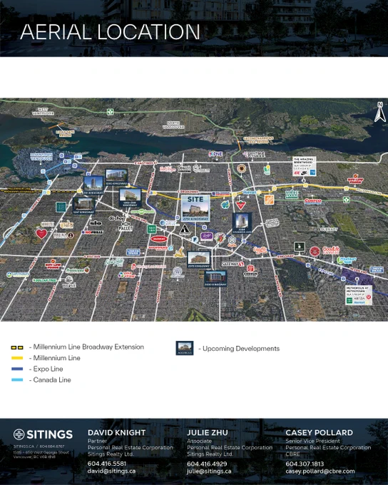Click phone number 604.416.5581
Screen dimensions: 388x485
pos(107,464)
